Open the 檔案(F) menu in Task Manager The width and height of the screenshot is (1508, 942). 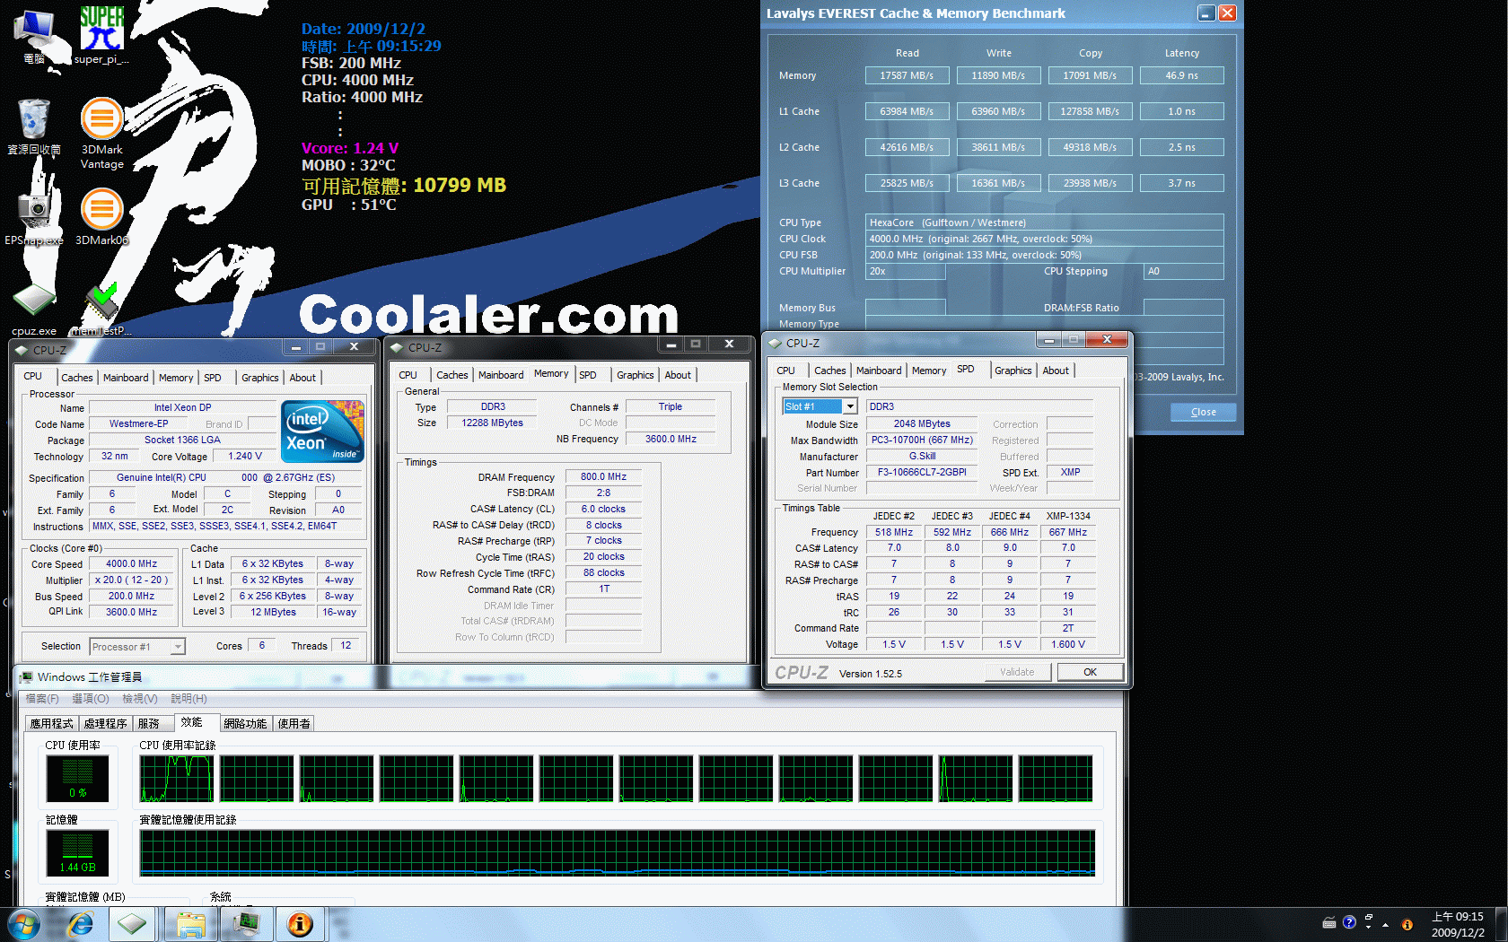(x=42, y=699)
